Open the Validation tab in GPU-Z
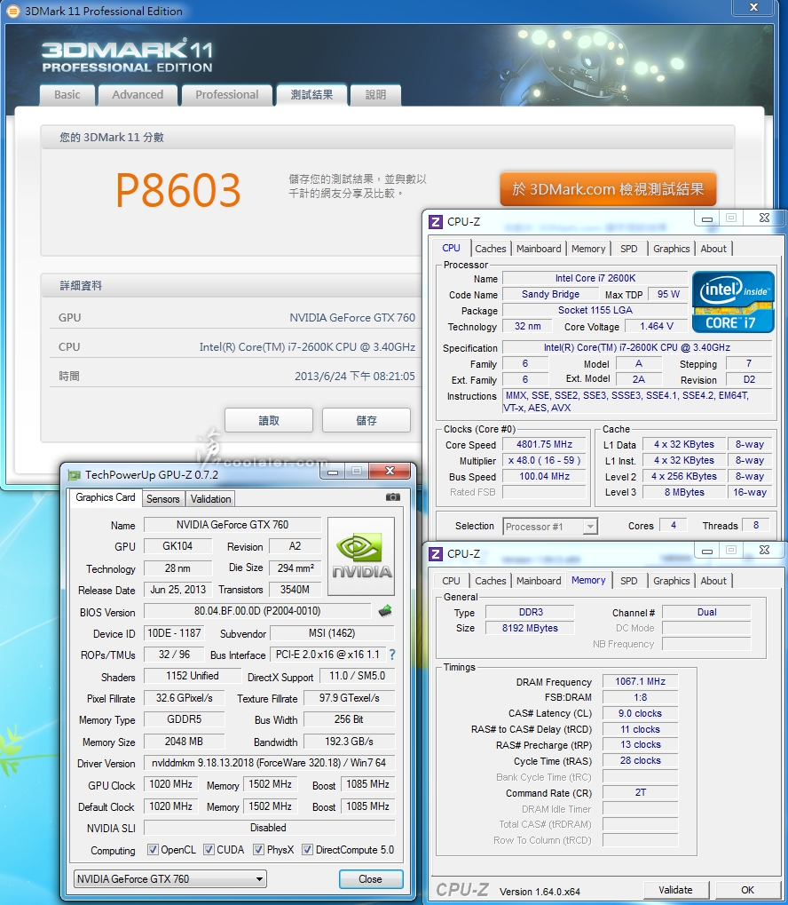 [210, 499]
